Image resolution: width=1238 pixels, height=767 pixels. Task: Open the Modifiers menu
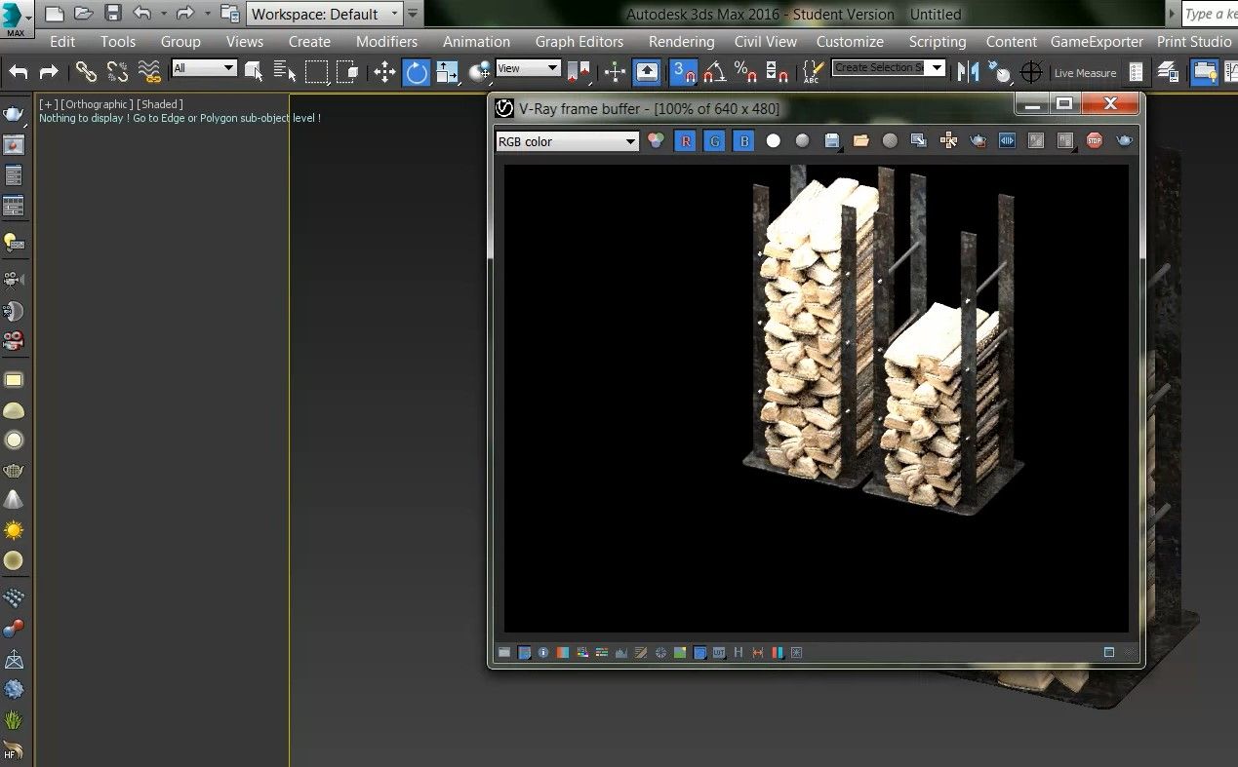pyautogui.click(x=386, y=42)
